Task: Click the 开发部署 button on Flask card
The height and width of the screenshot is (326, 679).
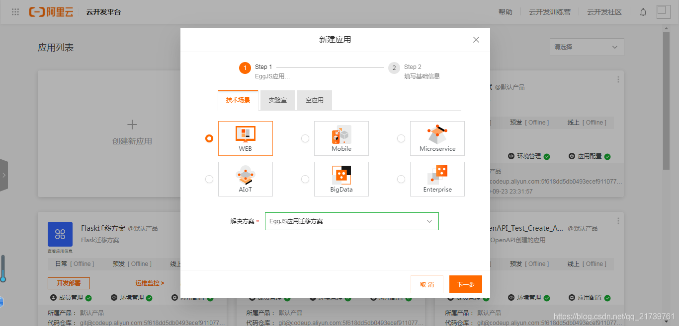Action: [x=69, y=283]
